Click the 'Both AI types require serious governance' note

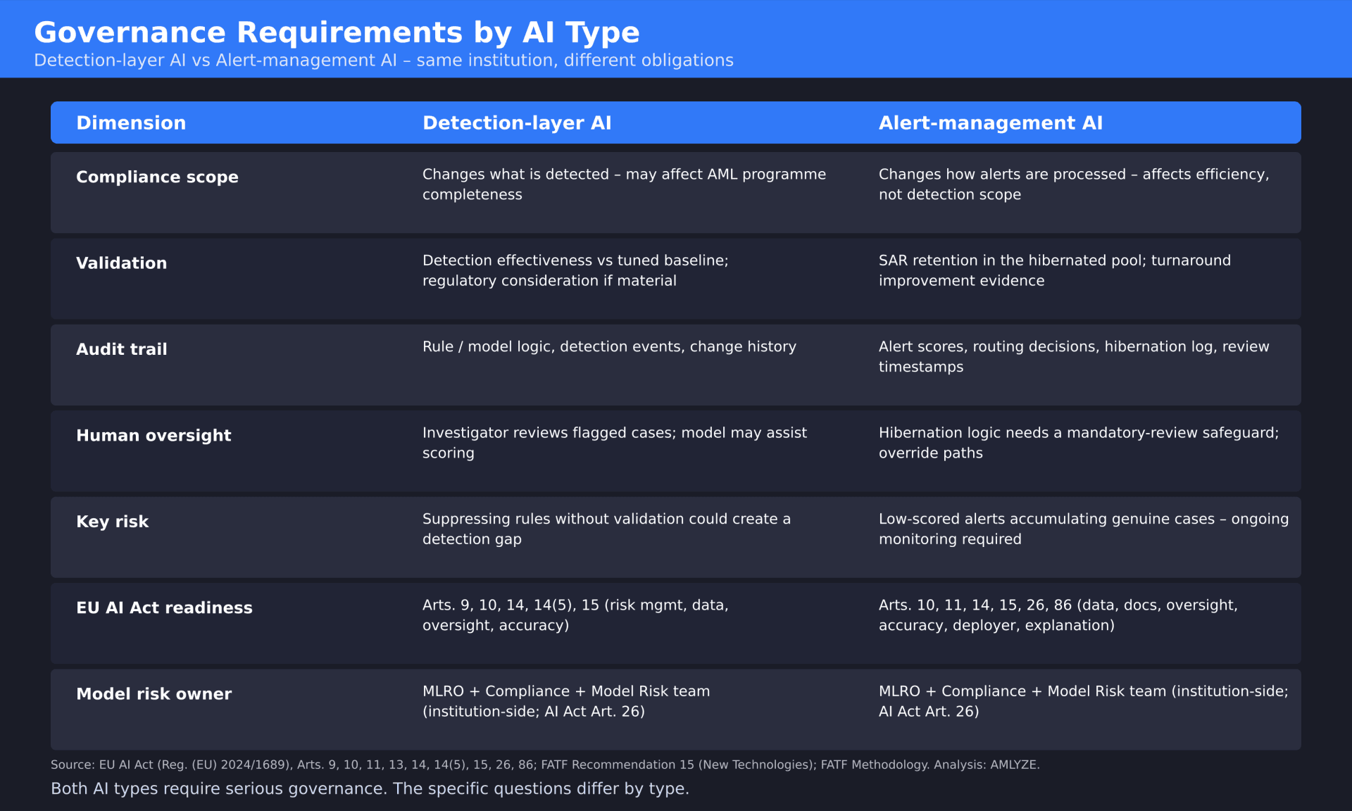pyautogui.click(x=370, y=788)
